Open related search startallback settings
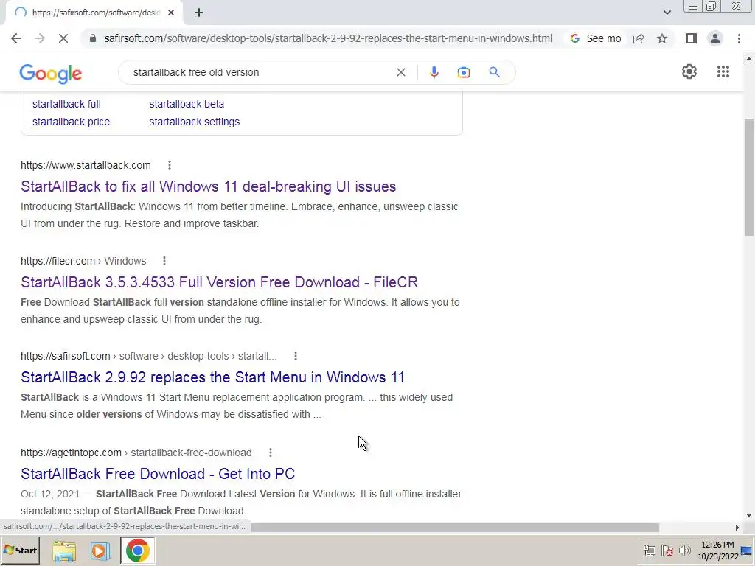Image resolution: width=755 pixels, height=566 pixels. pos(194,122)
